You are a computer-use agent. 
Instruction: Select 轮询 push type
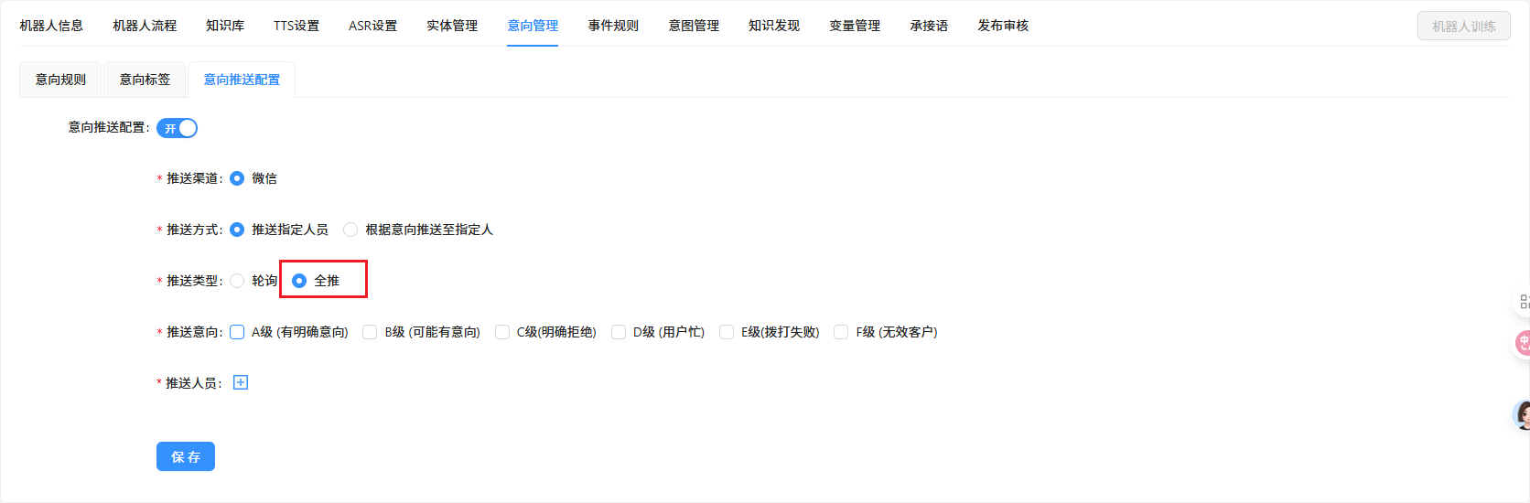[237, 281]
